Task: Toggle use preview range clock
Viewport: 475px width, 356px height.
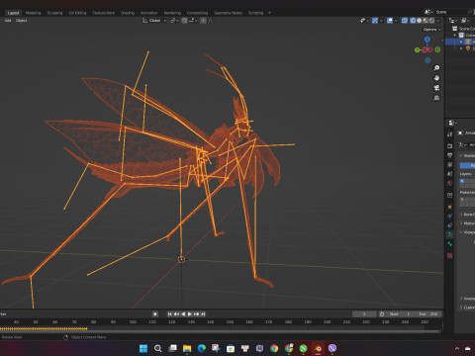Action: pyautogui.click(x=382, y=314)
